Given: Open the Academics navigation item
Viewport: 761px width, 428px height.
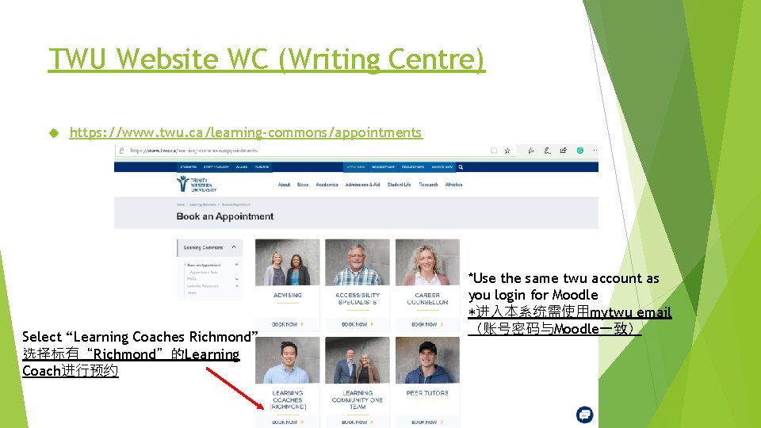Looking at the screenshot, I should click(327, 185).
